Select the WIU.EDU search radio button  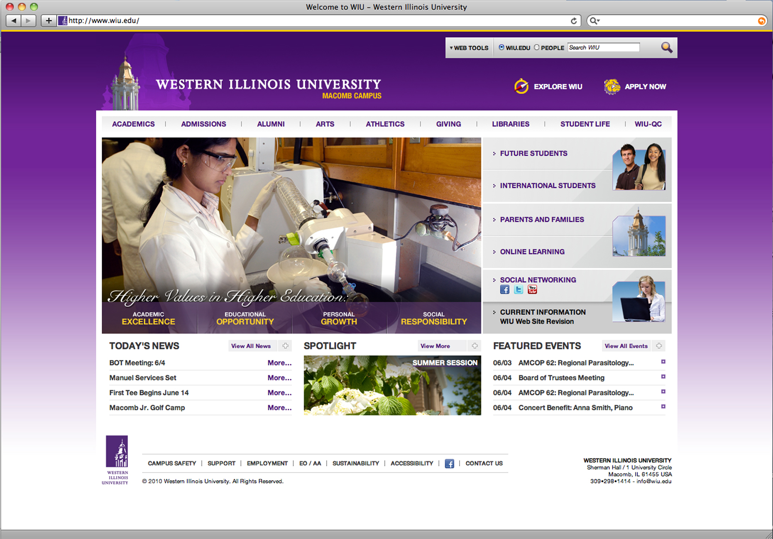coord(501,48)
